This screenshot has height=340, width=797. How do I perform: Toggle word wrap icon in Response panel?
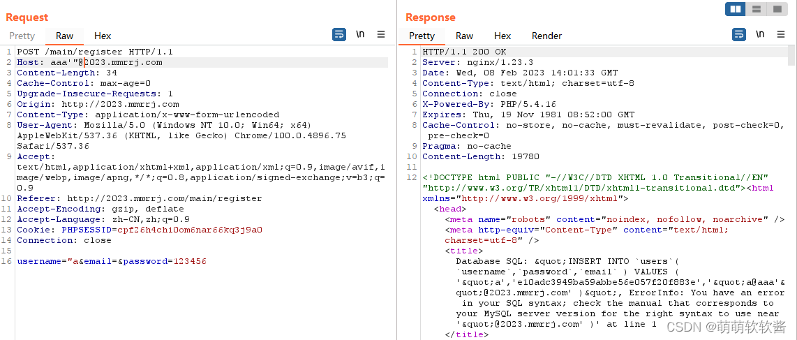(x=739, y=35)
